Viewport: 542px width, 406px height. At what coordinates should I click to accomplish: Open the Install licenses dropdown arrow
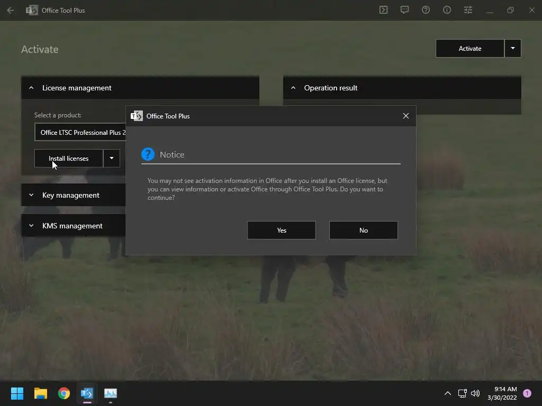pyautogui.click(x=112, y=159)
